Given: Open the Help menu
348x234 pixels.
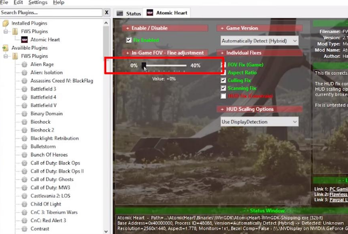Looking at the screenshot, I should pyautogui.click(x=58, y=3).
